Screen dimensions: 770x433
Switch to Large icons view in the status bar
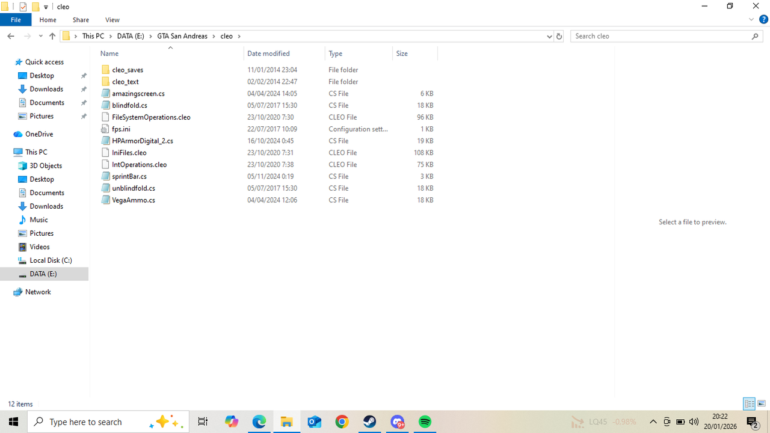(762, 404)
